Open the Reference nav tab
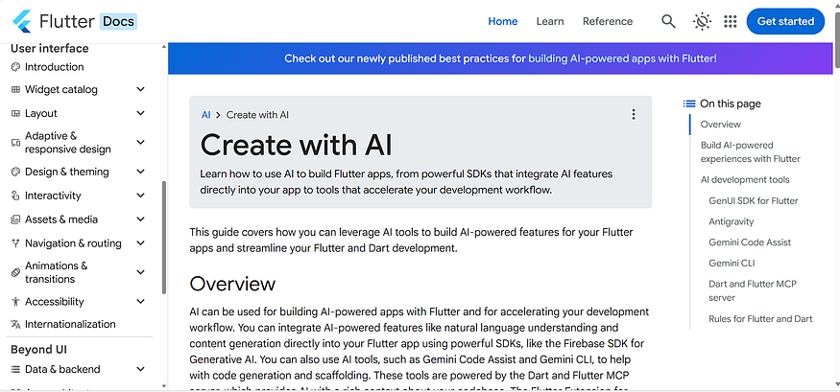The width and height of the screenshot is (840, 392). pos(608,21)
